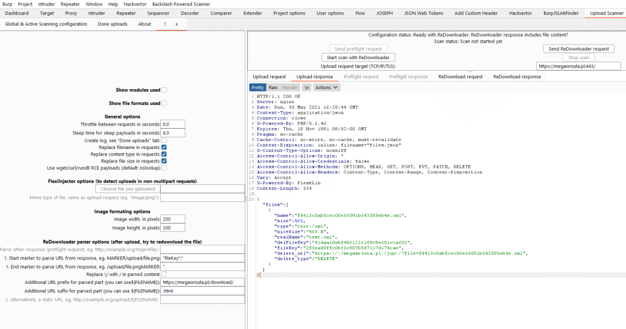Open the Add Custom Header tab
The image size is (626, 329).
coord(476,13)
